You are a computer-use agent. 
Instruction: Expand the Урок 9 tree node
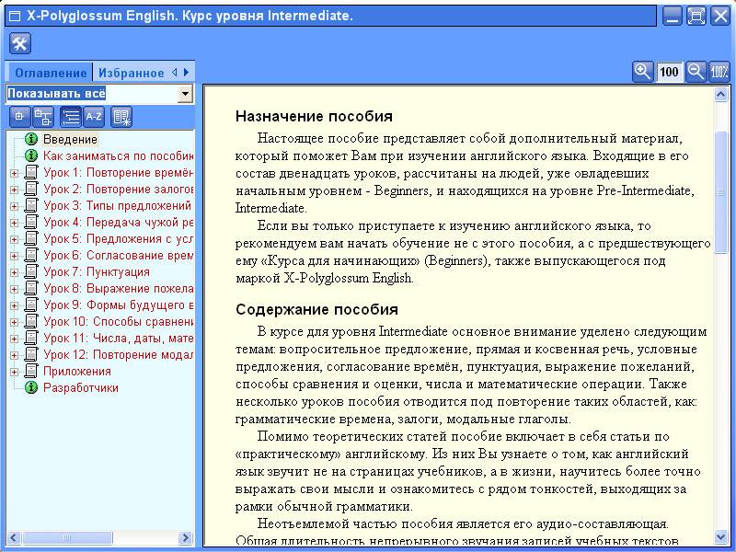14,305
